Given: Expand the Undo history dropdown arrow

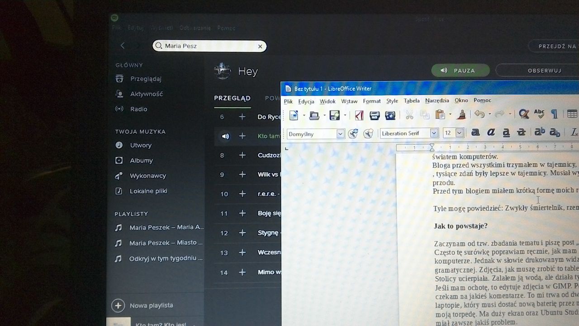Looking at the screenshot, I should pyautogui.click(x=489, y=114).
